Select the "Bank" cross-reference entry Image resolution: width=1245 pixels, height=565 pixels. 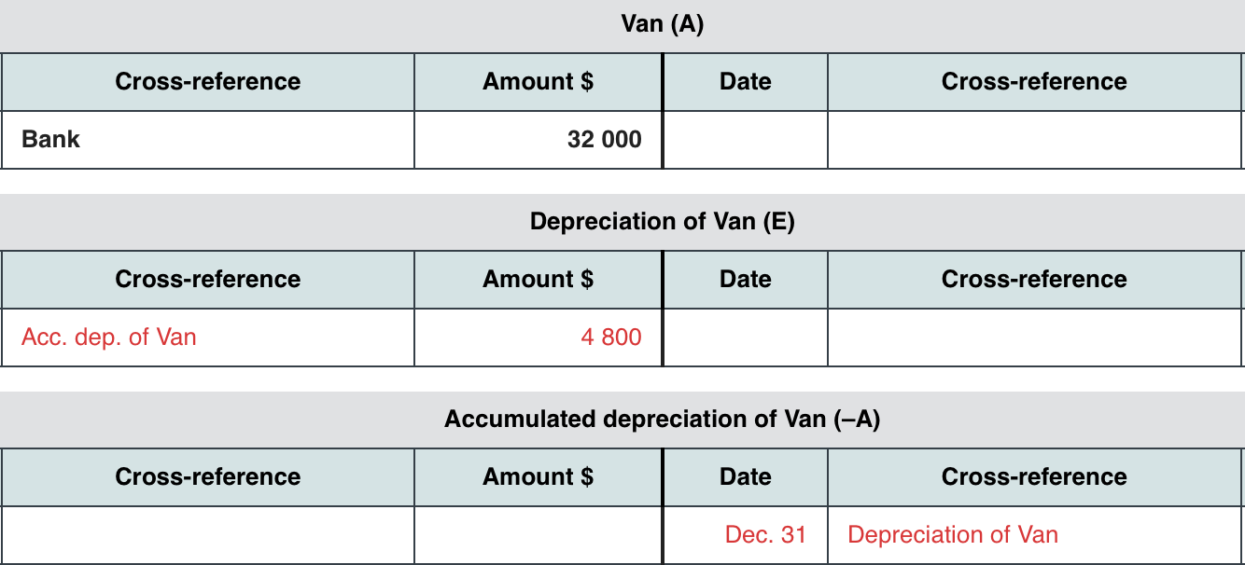click(51, 140)
